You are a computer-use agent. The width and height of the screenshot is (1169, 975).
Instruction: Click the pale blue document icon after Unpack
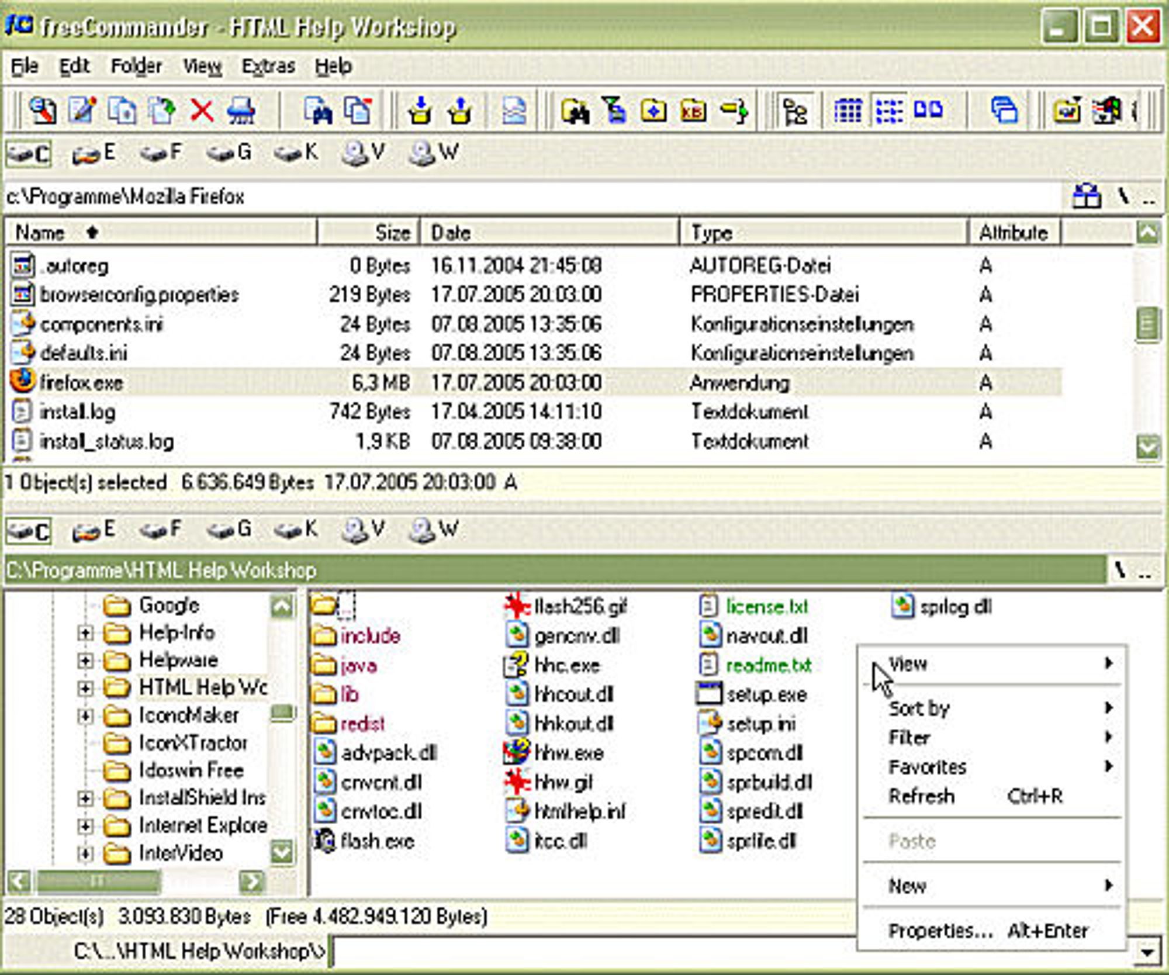tap(514, 110)
